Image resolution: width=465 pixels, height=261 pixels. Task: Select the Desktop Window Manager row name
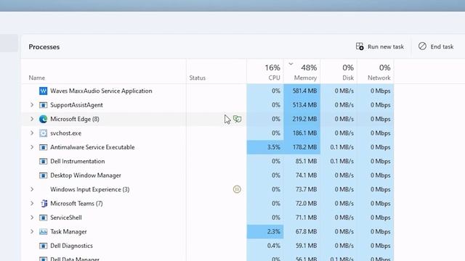pos(86,175)
